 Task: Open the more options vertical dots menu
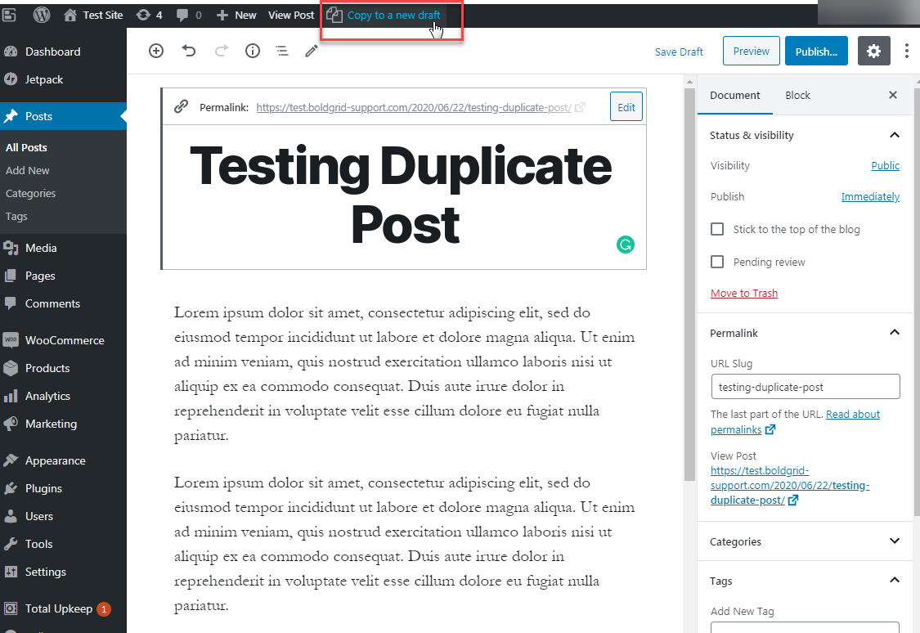(907, 51)
